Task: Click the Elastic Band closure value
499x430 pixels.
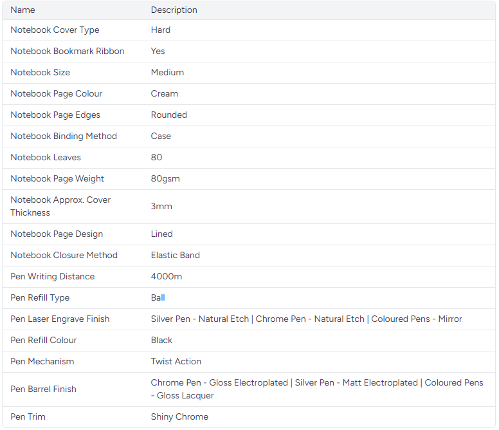Action: 176,256
